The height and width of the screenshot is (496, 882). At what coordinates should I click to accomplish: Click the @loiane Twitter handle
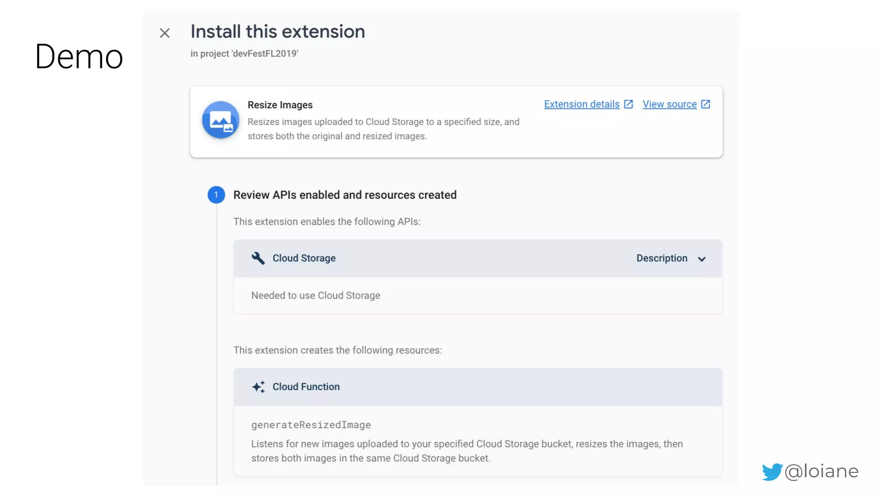821,471
